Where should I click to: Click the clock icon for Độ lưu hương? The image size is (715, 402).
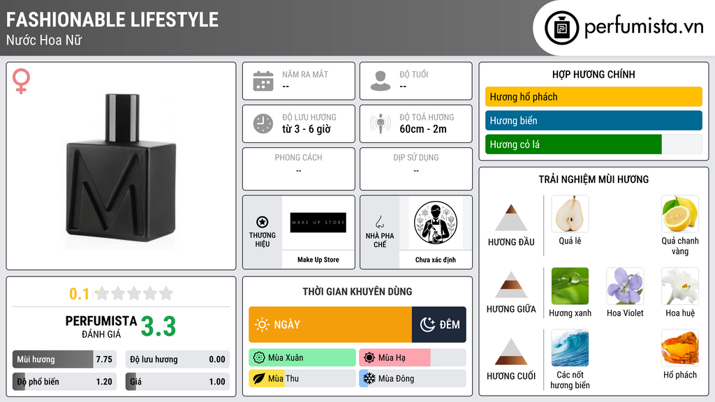[263, 124]
